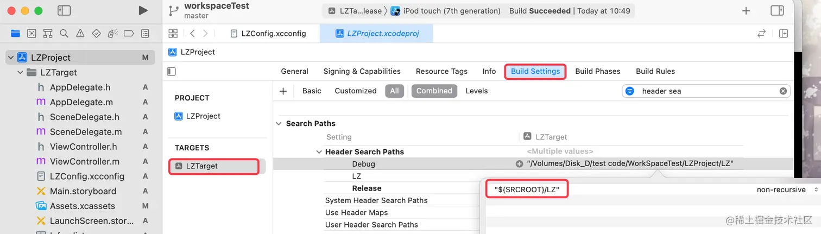Clear the 'header sea' search text
The image size is (821, 234).
click(783, 91)
